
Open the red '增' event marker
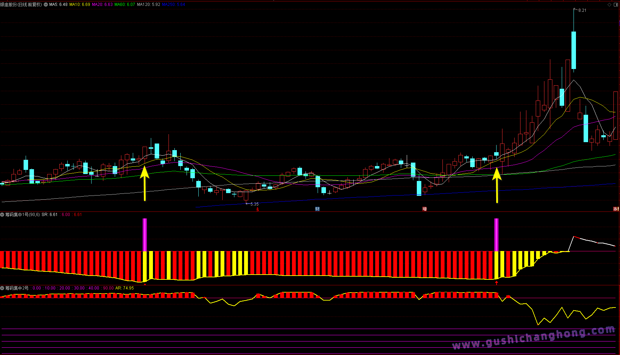424,209
